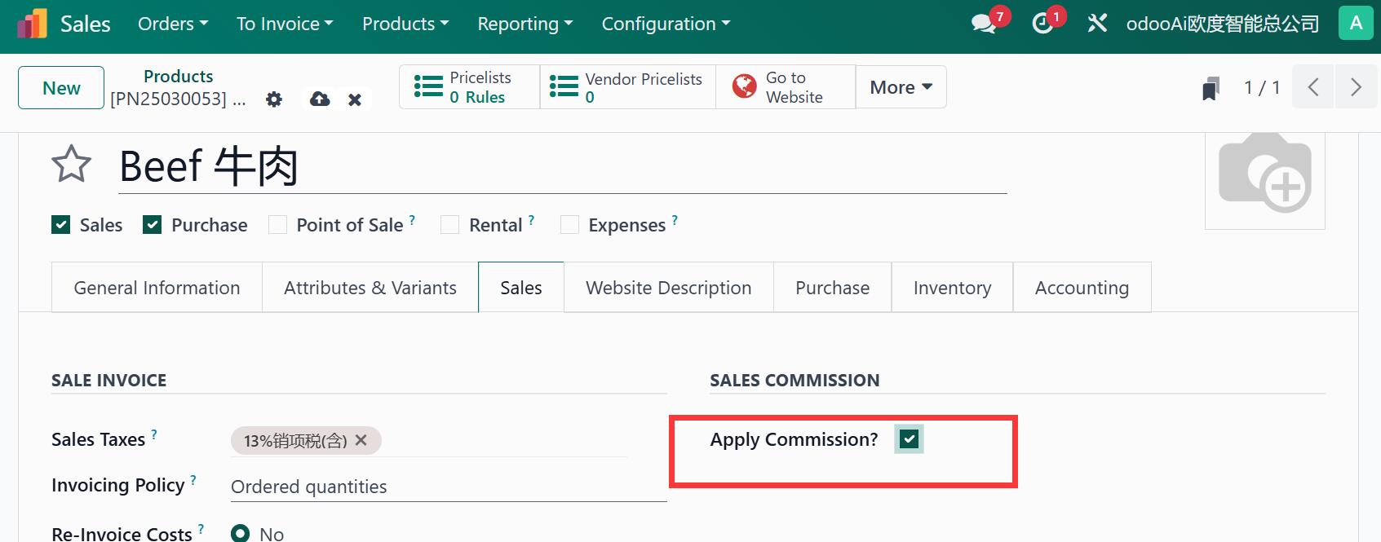Click the cloud upload save icon
The image size is (1381, 542).
point(320,99)
